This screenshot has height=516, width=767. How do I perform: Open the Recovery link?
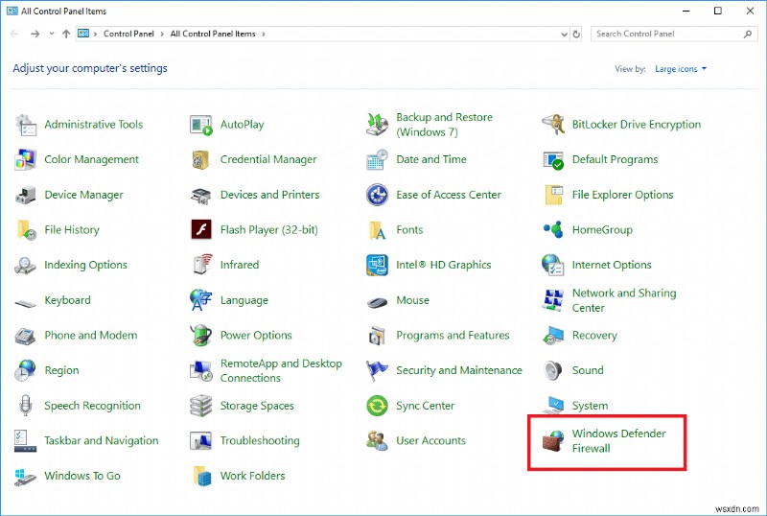point(594,336)
